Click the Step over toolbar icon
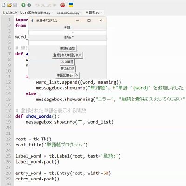This screenshot has height=186, width=186. click(38, 5)
